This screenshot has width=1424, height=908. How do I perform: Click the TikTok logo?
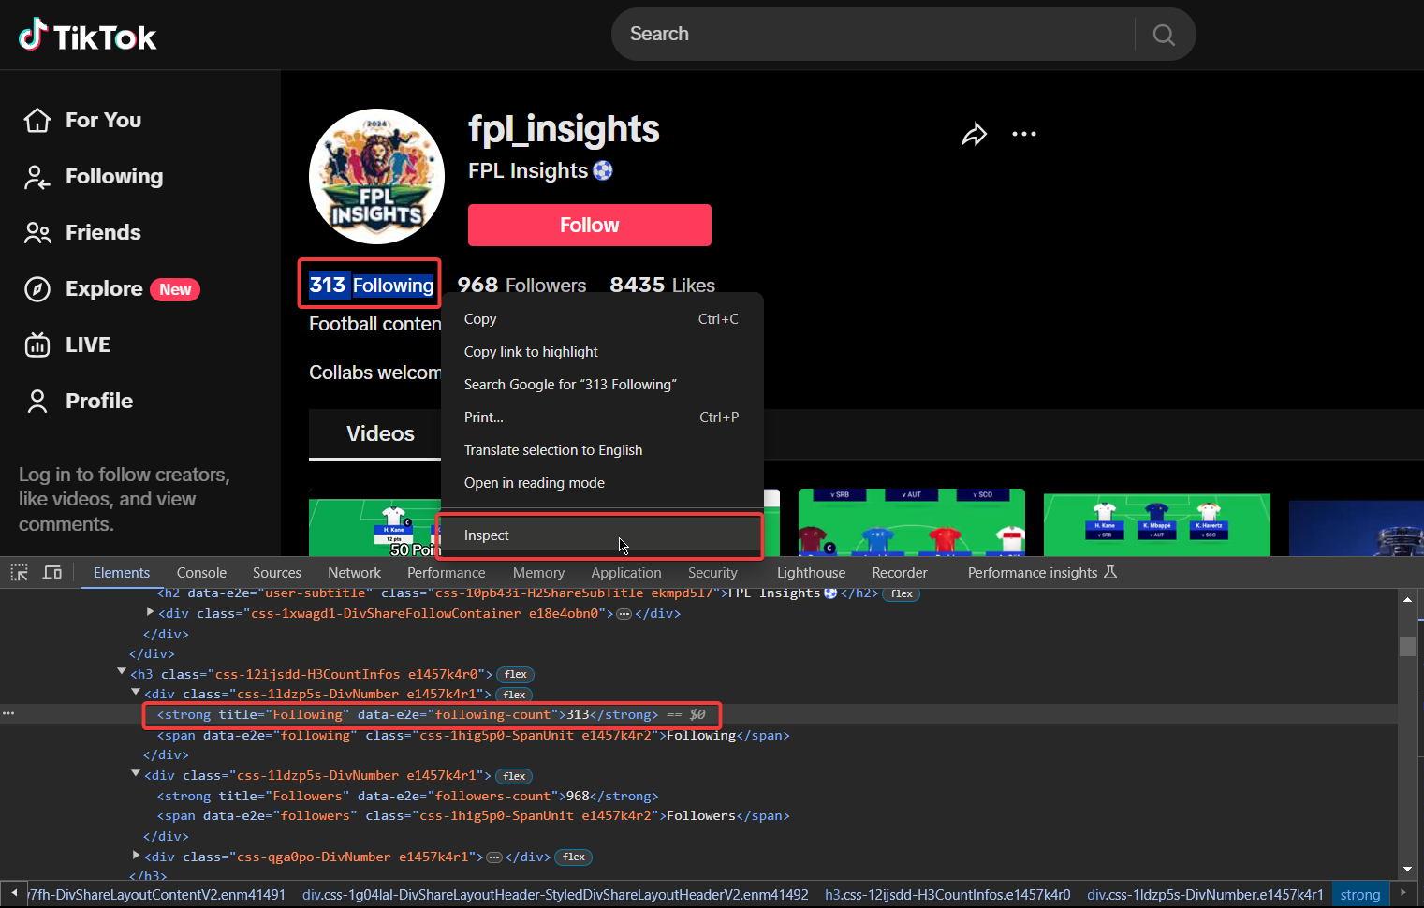pos(86,34)
